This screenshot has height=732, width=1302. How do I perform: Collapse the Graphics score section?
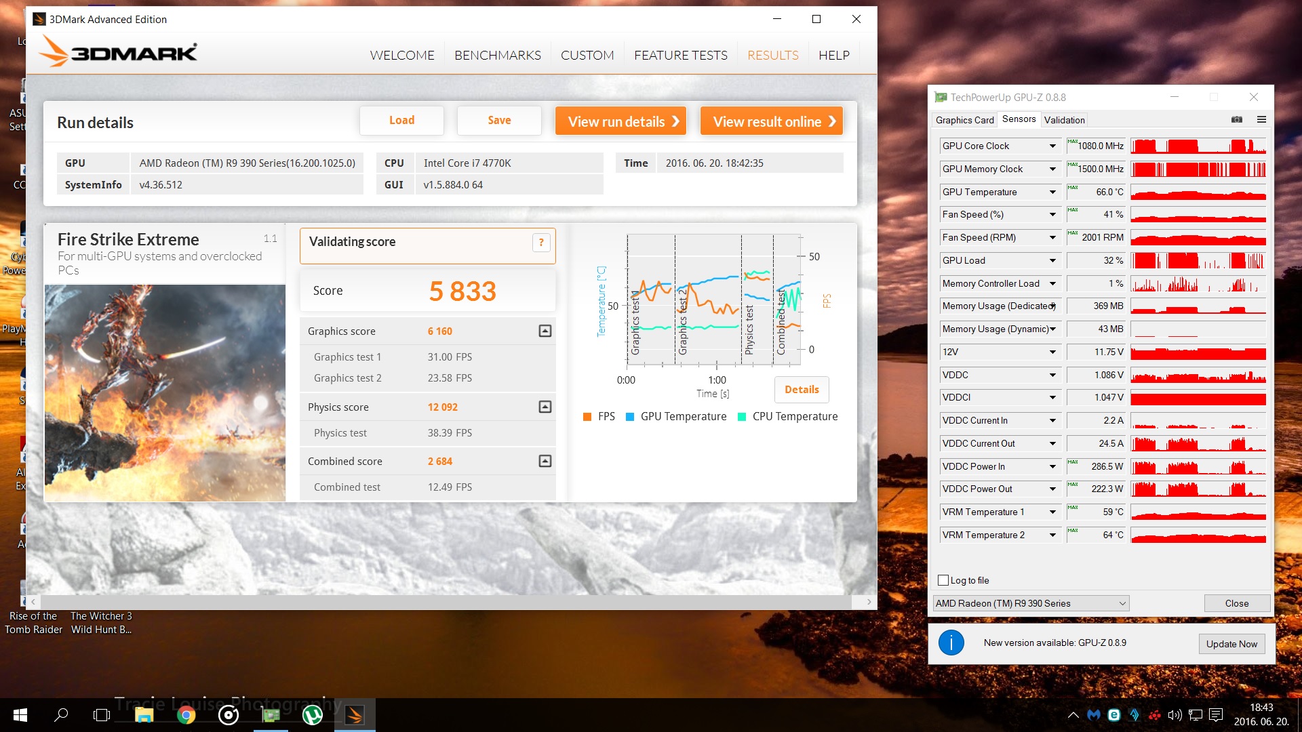(x=545, y=331)
